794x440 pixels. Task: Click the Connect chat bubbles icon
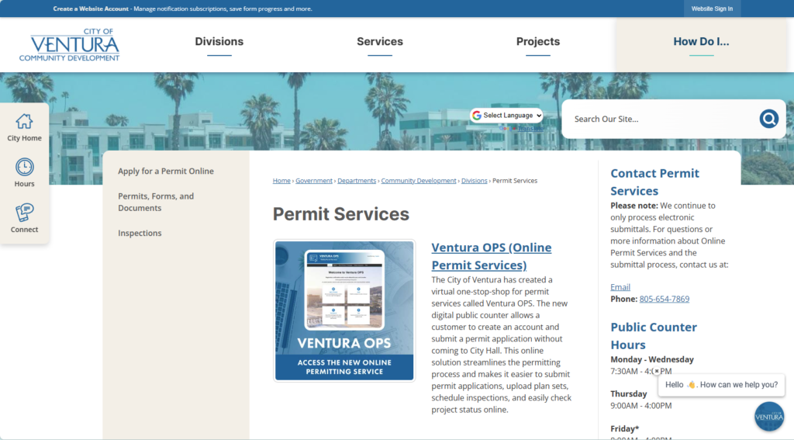click(x=24, y=213)
